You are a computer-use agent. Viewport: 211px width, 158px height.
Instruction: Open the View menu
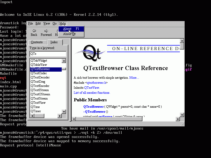point(47,24)
